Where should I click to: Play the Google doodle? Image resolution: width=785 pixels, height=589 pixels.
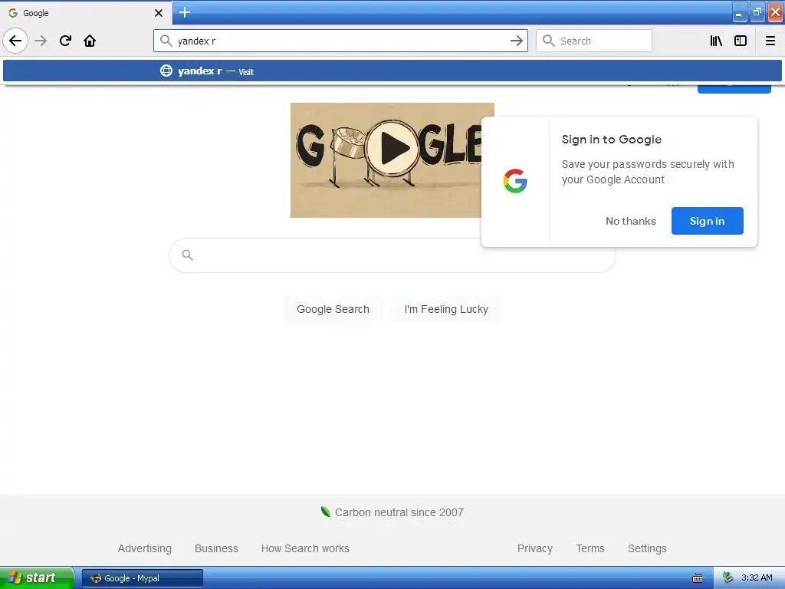pos(392,148)
